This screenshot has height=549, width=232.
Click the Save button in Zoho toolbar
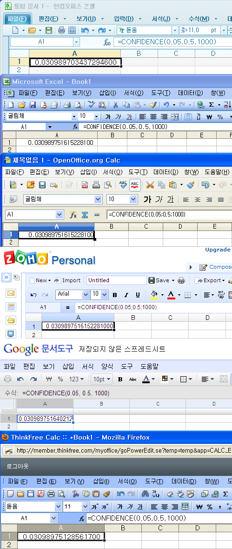click(159, 280)
